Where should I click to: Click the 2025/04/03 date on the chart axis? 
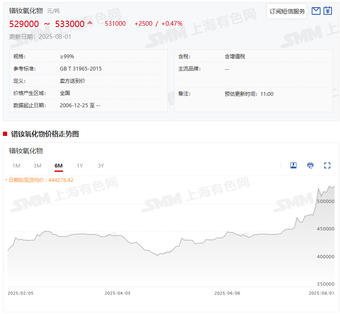click(x=118, y=293)
